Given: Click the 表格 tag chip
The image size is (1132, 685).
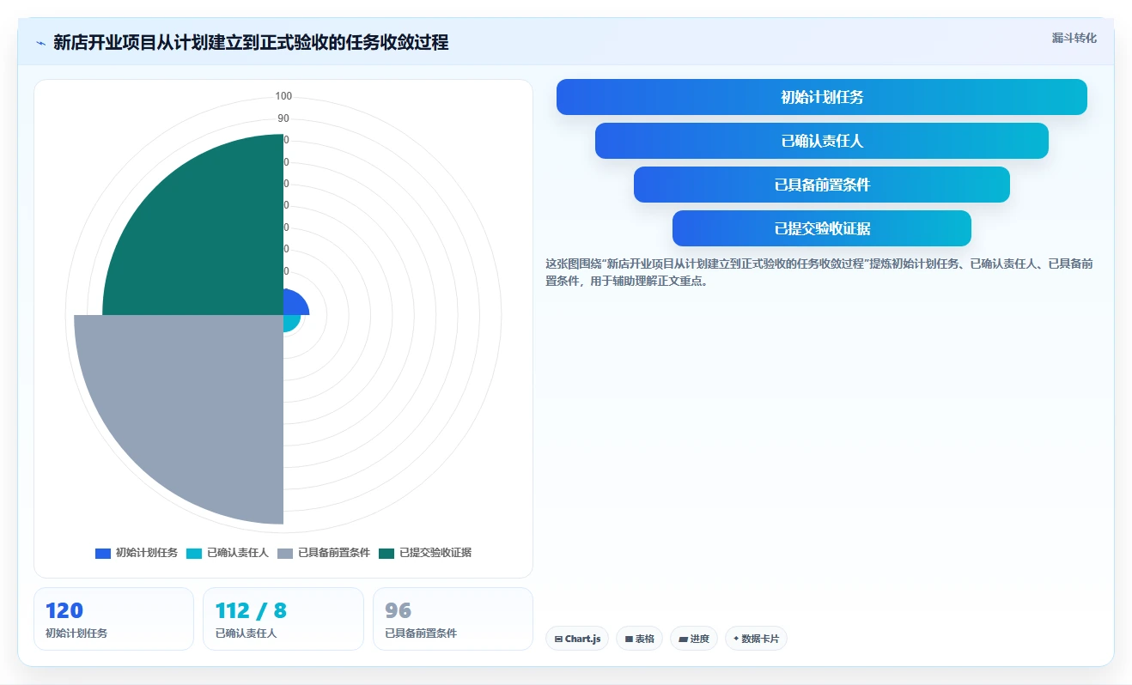Looking at the screenshot, I should point(639,639).
